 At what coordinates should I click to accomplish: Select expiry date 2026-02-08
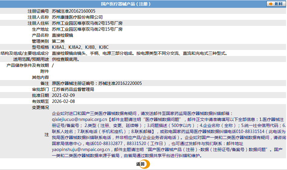pyautogui.click(x=63, y=101)
